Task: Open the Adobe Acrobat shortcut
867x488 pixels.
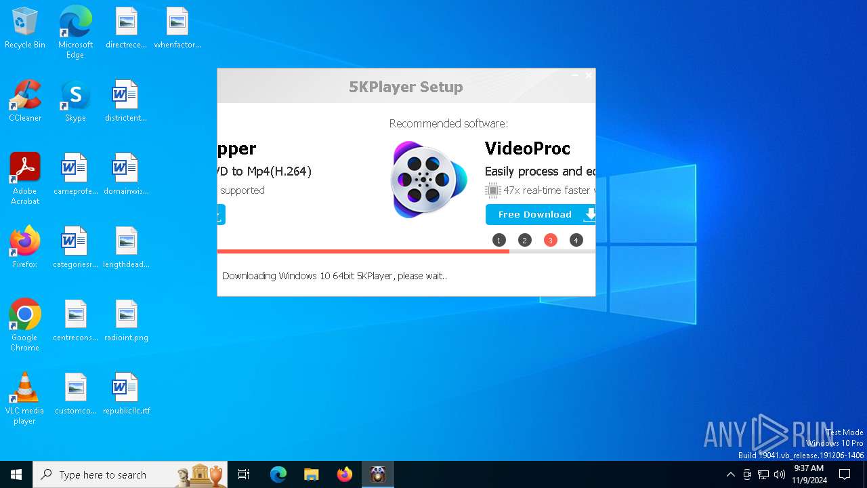Action: coord(25,179)
